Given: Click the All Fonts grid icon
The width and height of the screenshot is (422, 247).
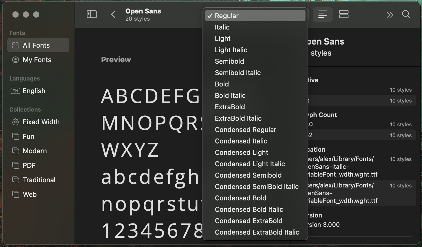Looking at the screenshot, I should click(16, 45).
